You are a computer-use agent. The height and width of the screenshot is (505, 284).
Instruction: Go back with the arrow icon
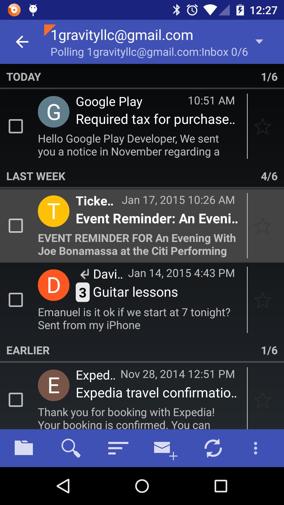coord(22,42)
